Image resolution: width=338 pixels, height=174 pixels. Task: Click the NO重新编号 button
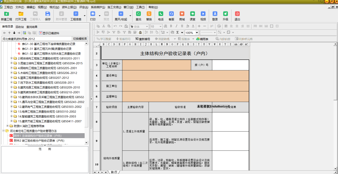(x=143, y=39)
